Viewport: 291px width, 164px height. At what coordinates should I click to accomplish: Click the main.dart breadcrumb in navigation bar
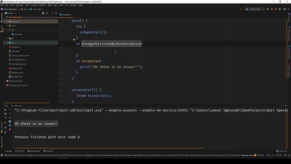point(35,9)
